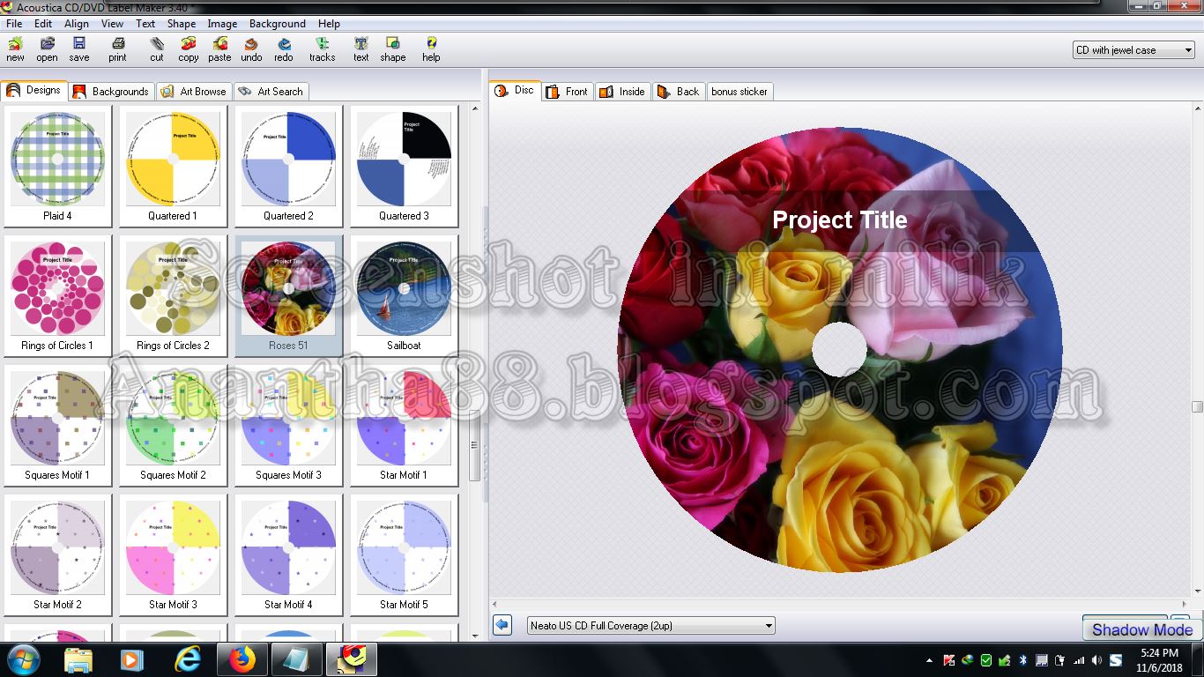1204x677 pixels.
Task: Click the new project toolbar icon
Action: 15,48
